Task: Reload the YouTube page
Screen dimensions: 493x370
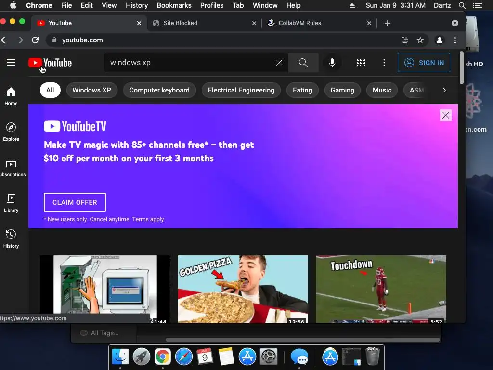Action: pyautogui.click(x=35, y=40)
